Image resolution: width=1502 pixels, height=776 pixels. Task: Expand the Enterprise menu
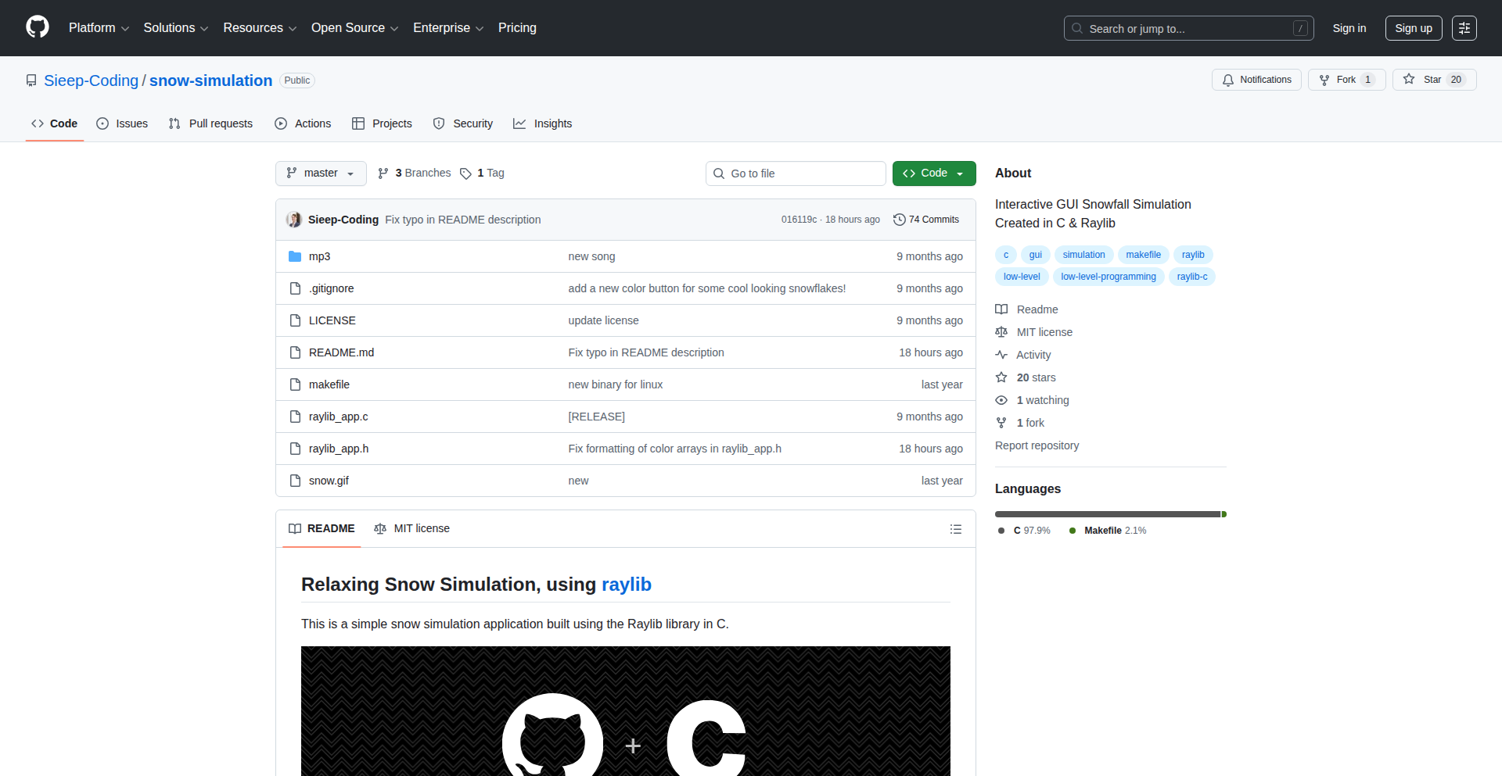click(x=448, y=28)
